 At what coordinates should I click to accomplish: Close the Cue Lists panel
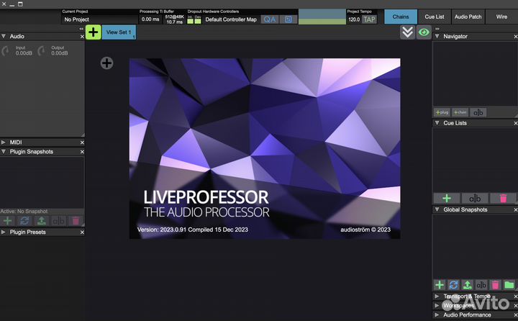point(516,123)
